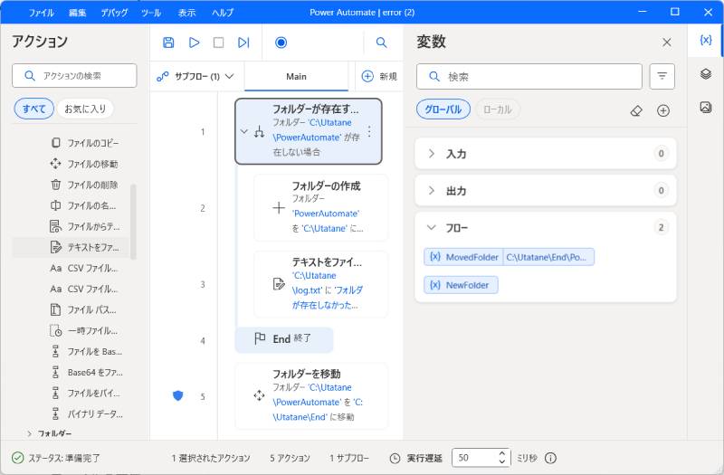Select the 一時ファイル... action

84,330
